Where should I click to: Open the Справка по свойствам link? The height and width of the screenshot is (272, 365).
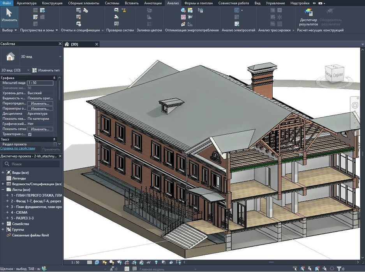pyautogui.click(x=18, y=148)
